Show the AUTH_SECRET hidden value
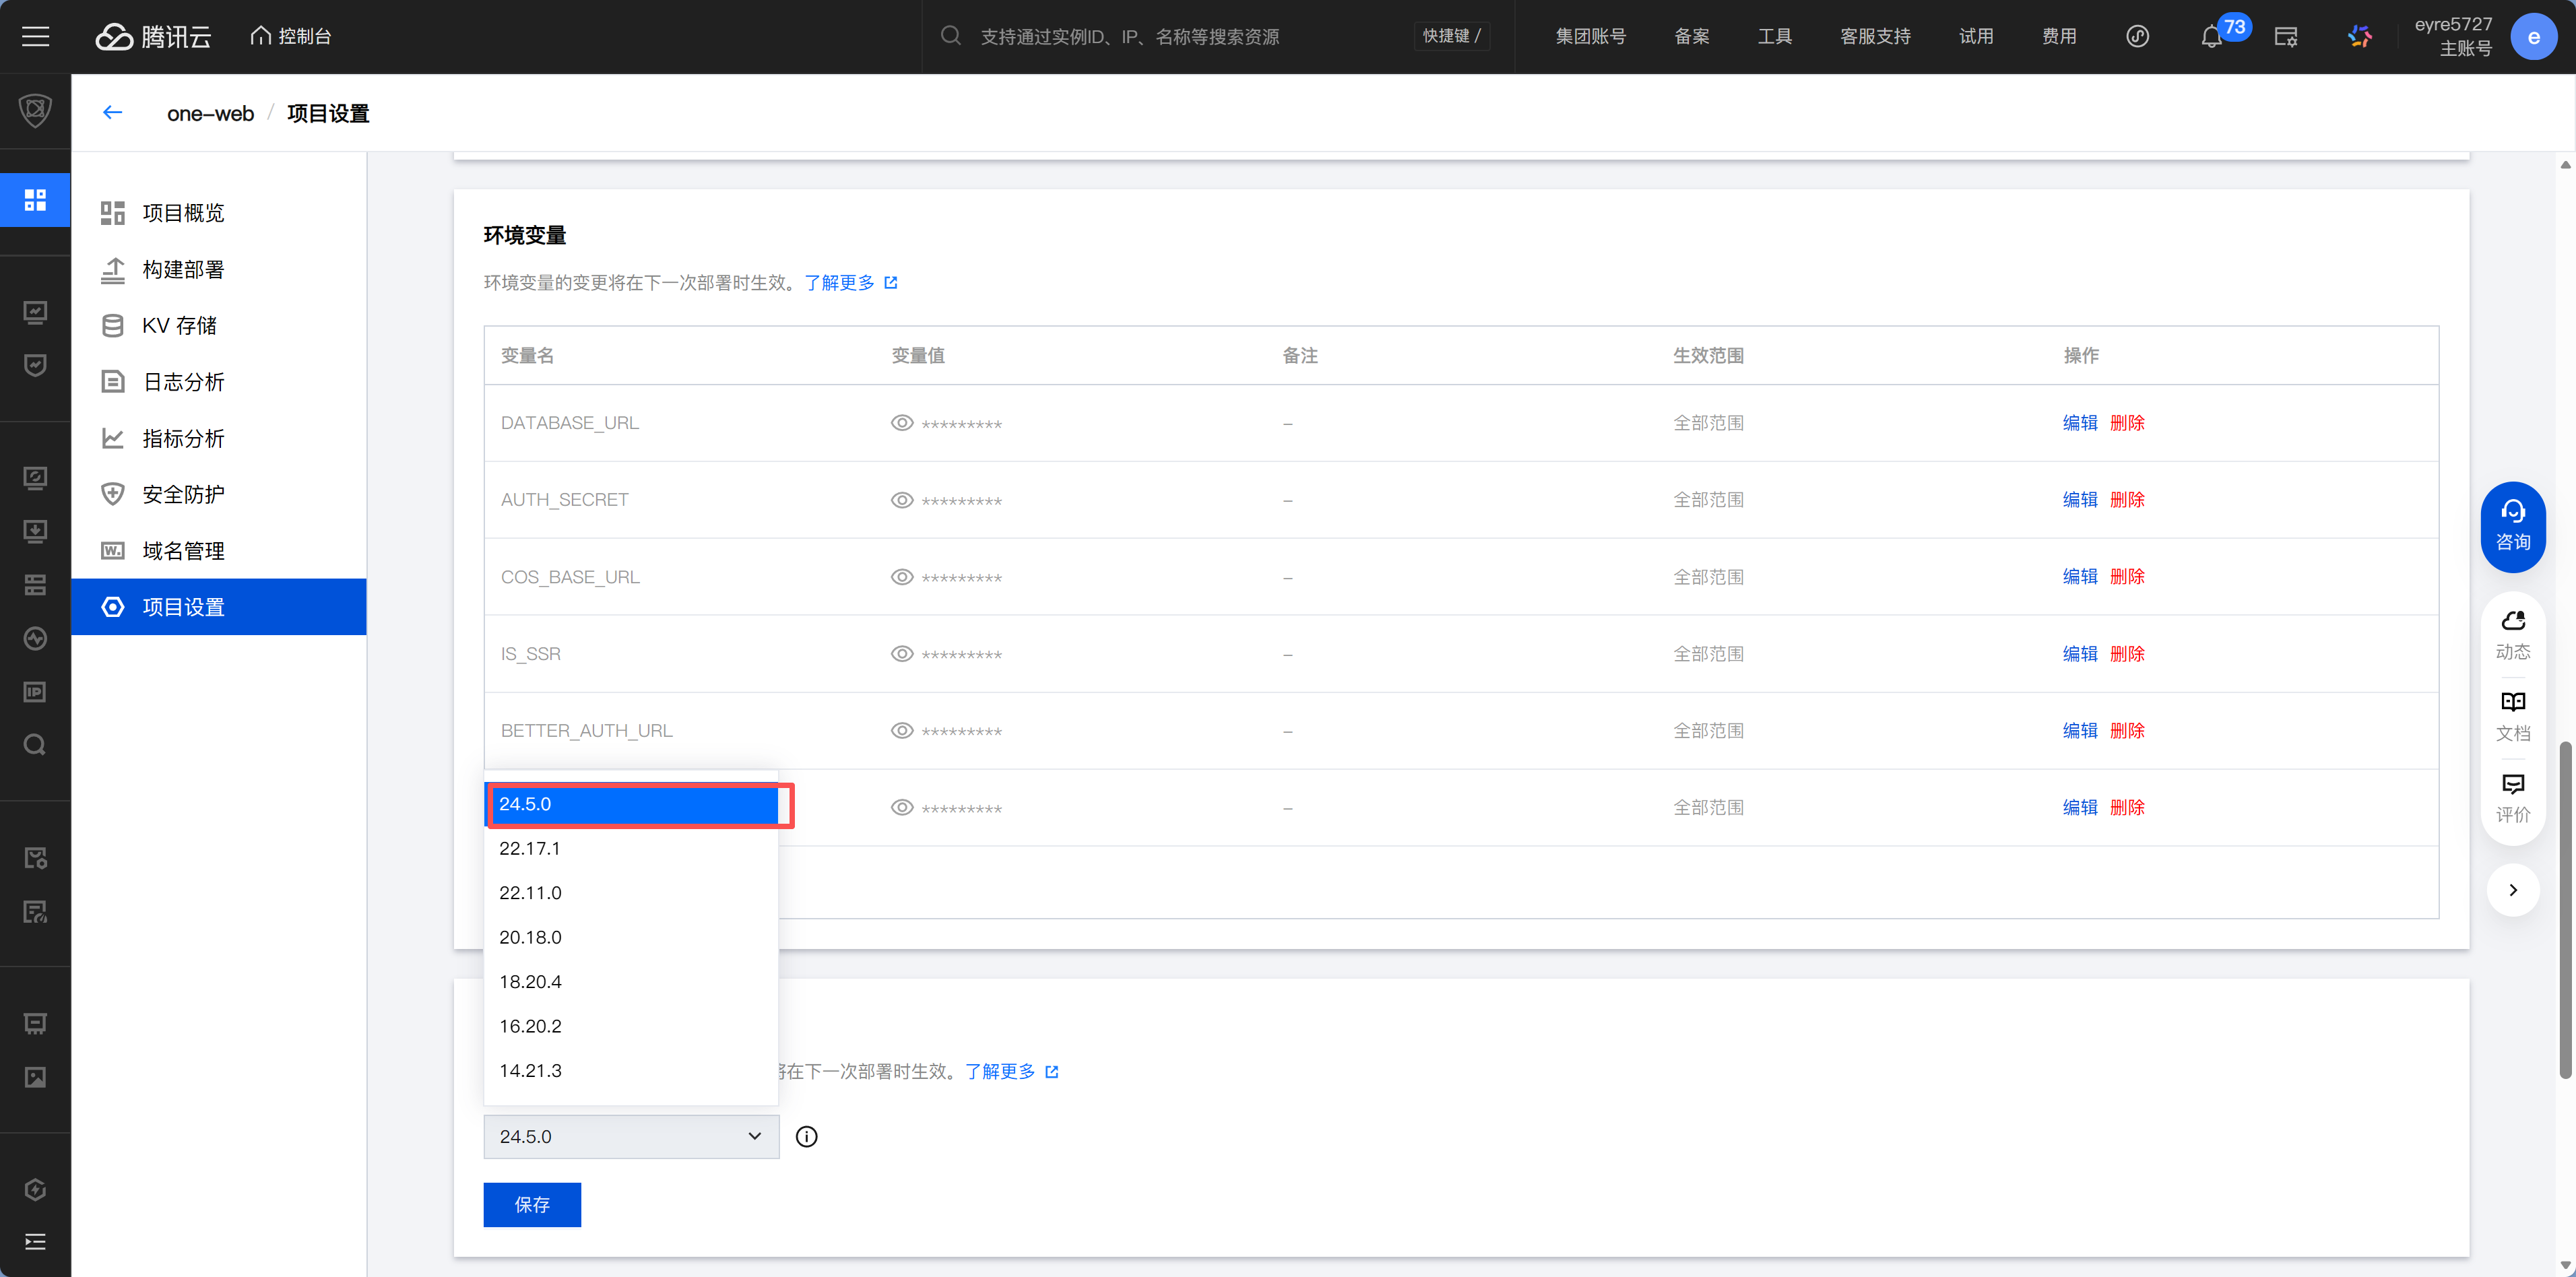The height and width of the screenshot is (1277, 2576). coord(902,500)
